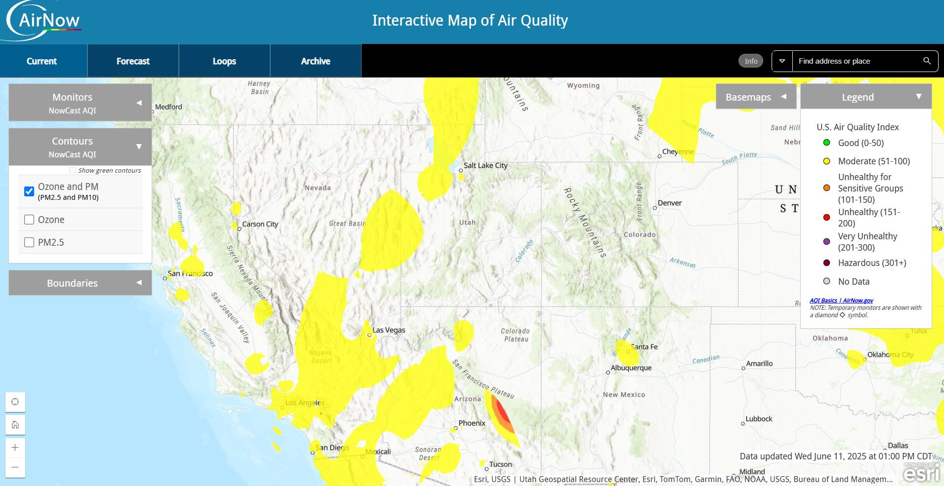Click the map attribution text
The image size is (944, 486).
tap(683, 479)
